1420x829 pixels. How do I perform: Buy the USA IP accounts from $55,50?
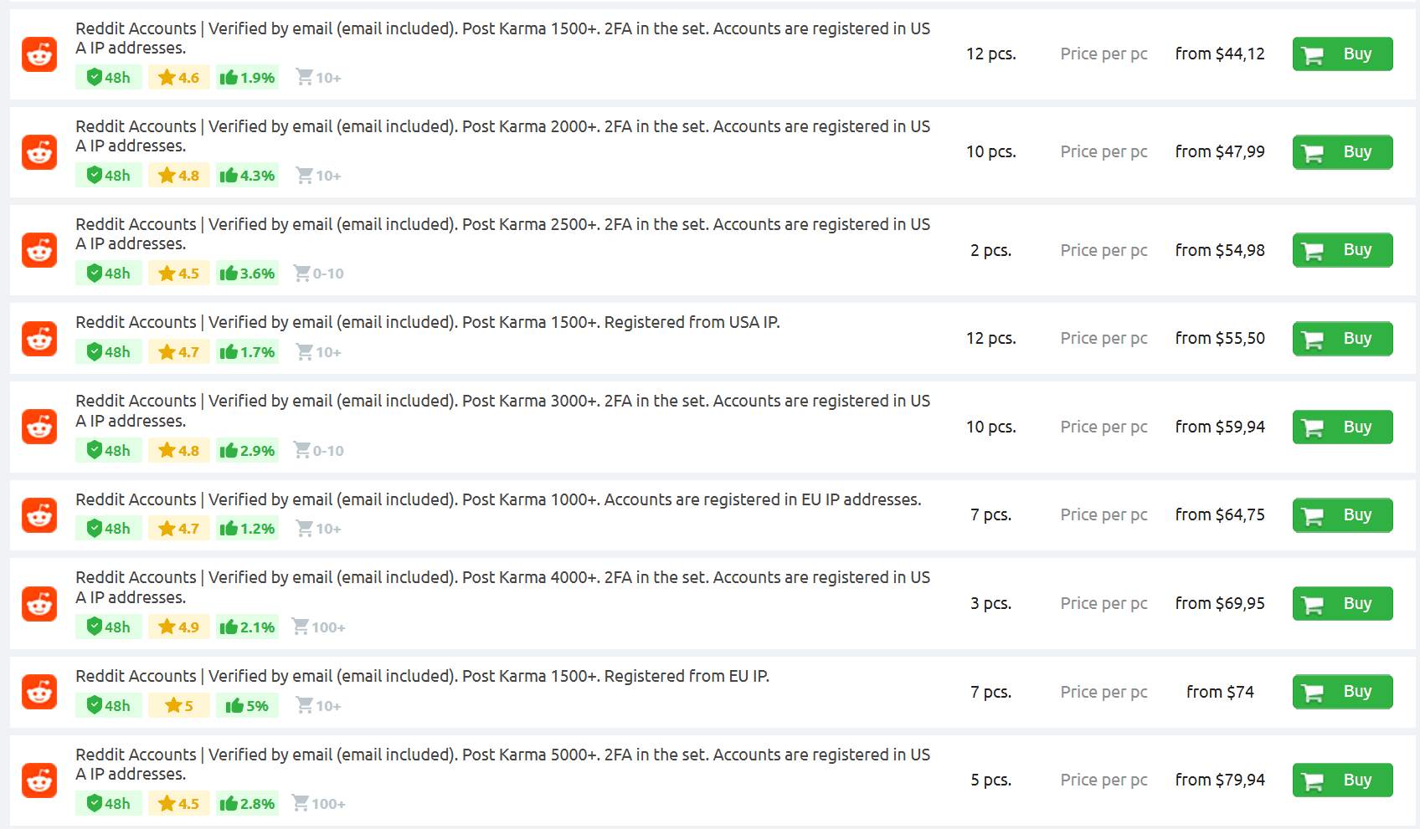point(1342,339)
